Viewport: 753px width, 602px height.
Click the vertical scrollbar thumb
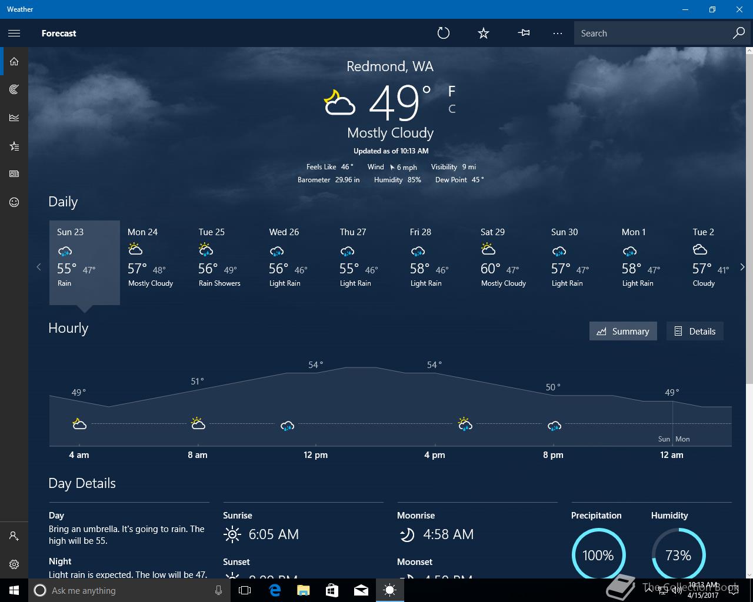749,220
